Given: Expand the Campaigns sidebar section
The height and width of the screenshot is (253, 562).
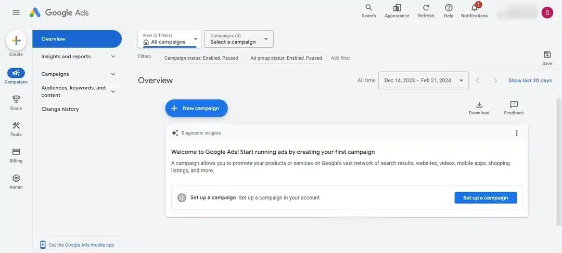Looking at the screenshot, I should click(113, 74).
